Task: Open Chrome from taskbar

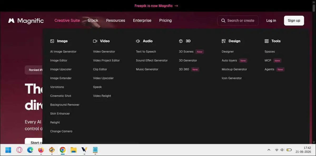Action: coord(62,150)
